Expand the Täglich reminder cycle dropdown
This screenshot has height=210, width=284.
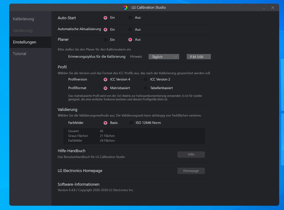[164, 57]
